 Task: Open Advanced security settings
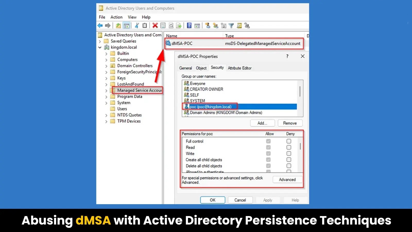[287, 180]
